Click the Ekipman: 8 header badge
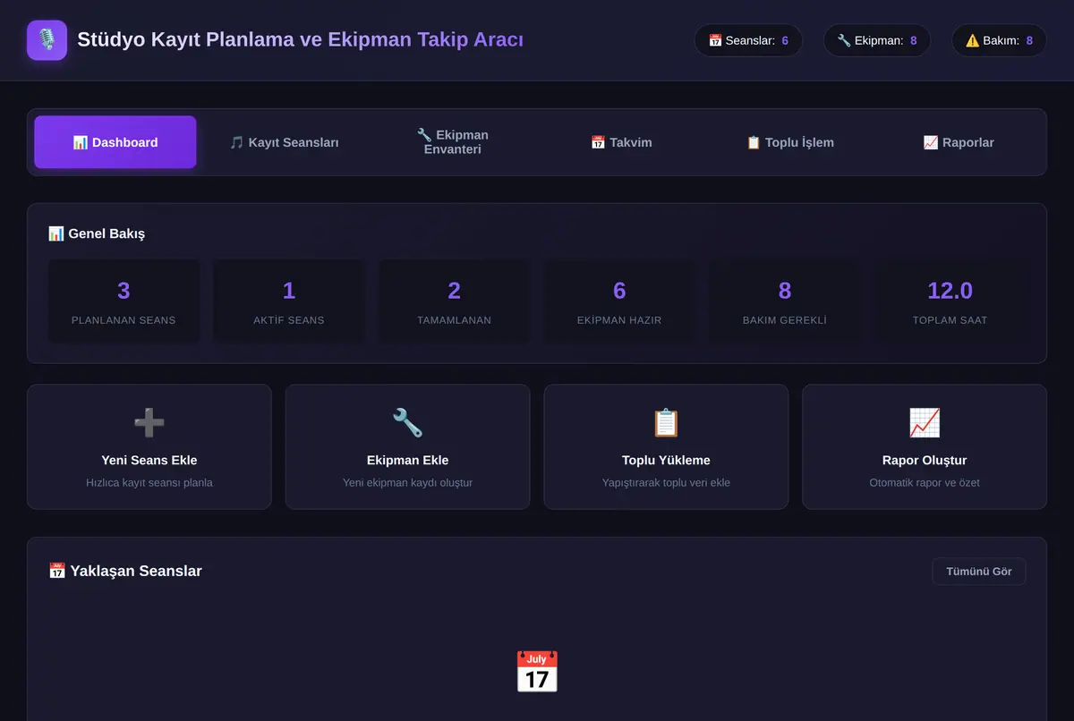The width and height of the screenshot is (1074, 721). (877, 40)
